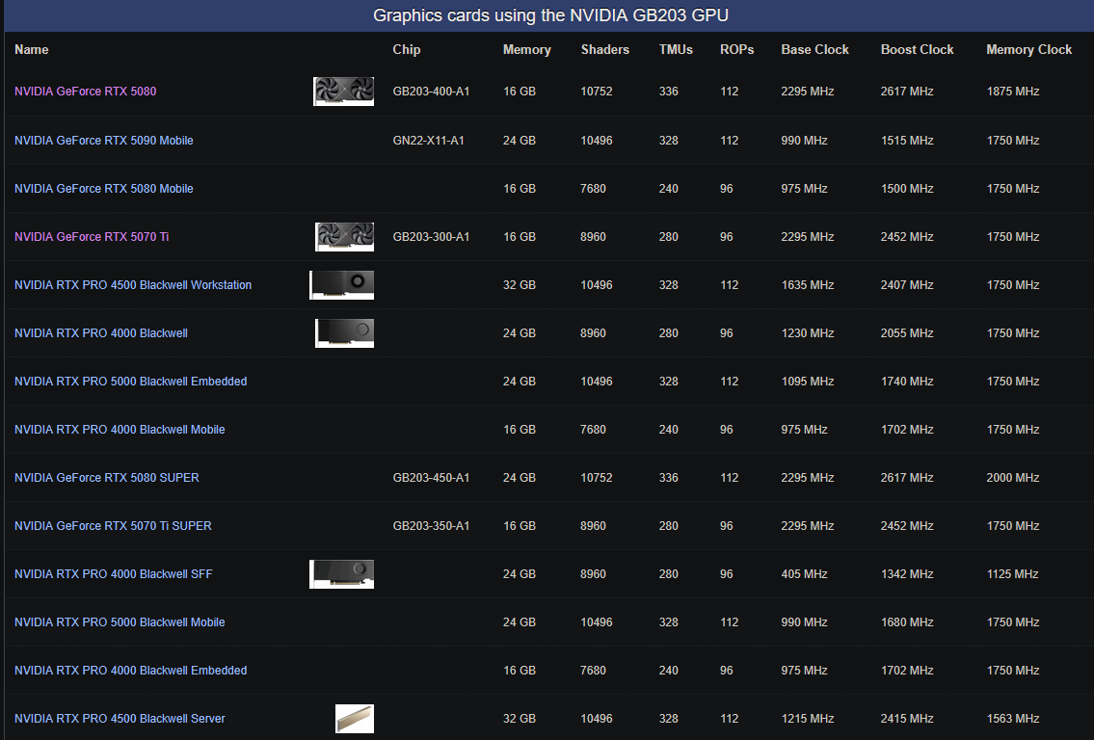Select the chip value GN22-X11-A1
Image resolution: width=1094 pixels, height=740 pixels.
428,140
